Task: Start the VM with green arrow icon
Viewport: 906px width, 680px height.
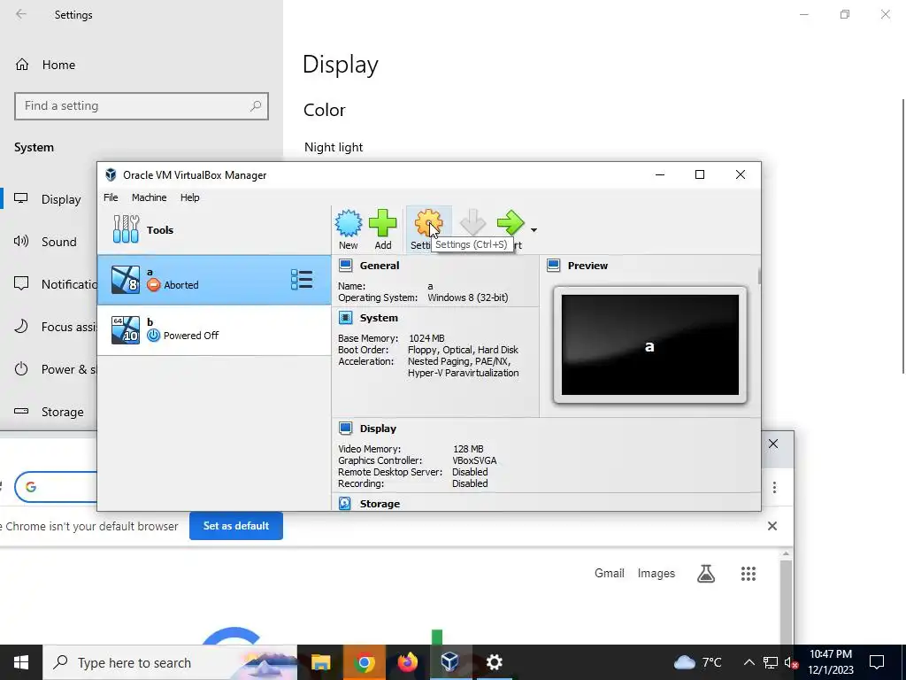Action: point(511,223)
